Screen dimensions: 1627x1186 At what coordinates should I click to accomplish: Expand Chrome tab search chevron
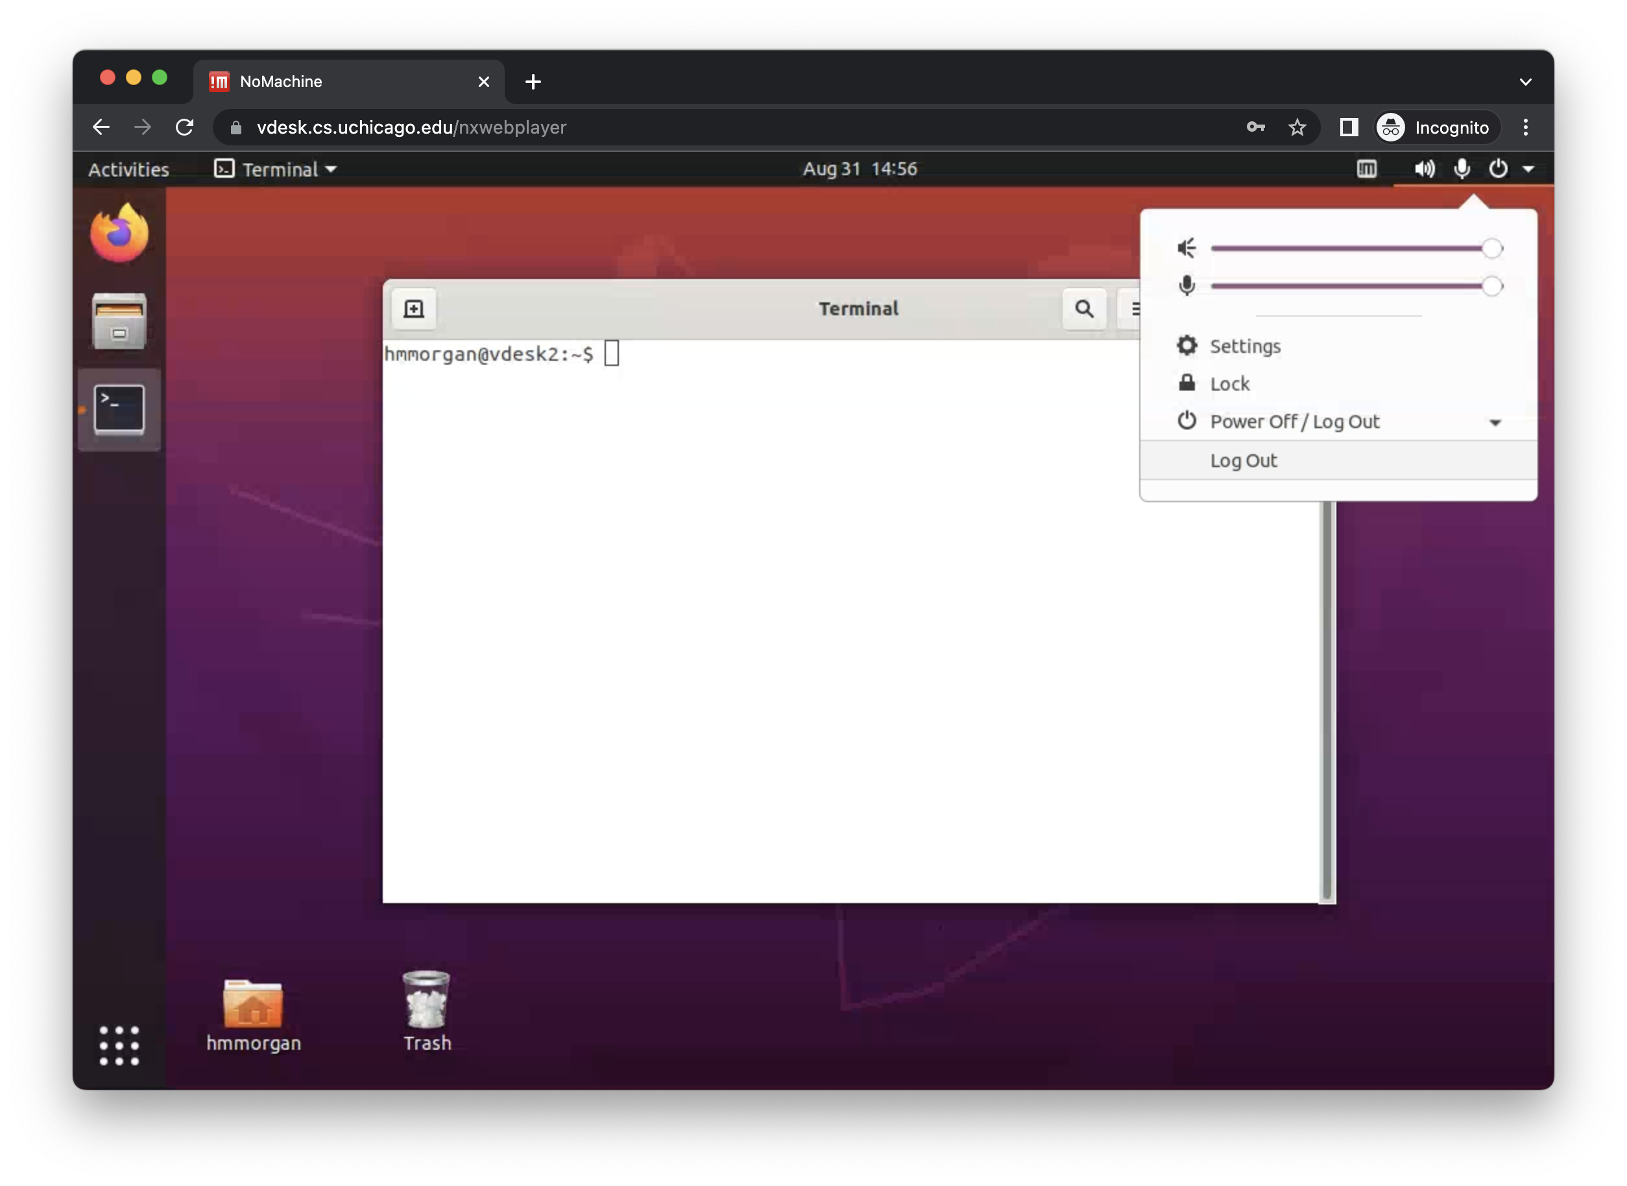tap(1525, 82)
